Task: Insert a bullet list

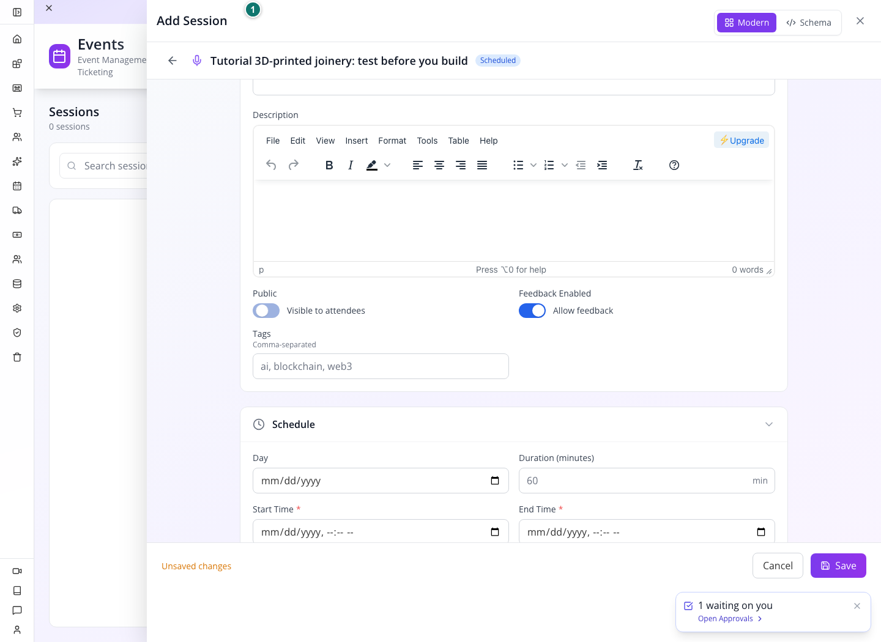Action: click(x=518, y=165)
